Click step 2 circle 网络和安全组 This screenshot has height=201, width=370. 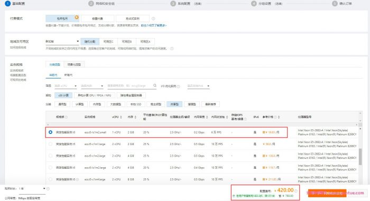click(x=91, y=4)
